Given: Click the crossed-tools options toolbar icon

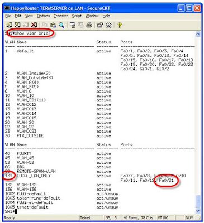Looking at the screenshot, I should tap(108, 25).
